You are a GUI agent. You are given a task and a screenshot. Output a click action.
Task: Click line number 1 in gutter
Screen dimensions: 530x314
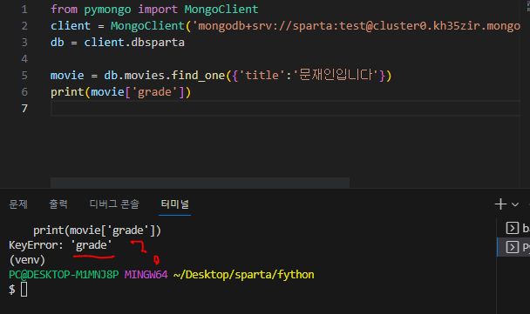click(24, 10)
